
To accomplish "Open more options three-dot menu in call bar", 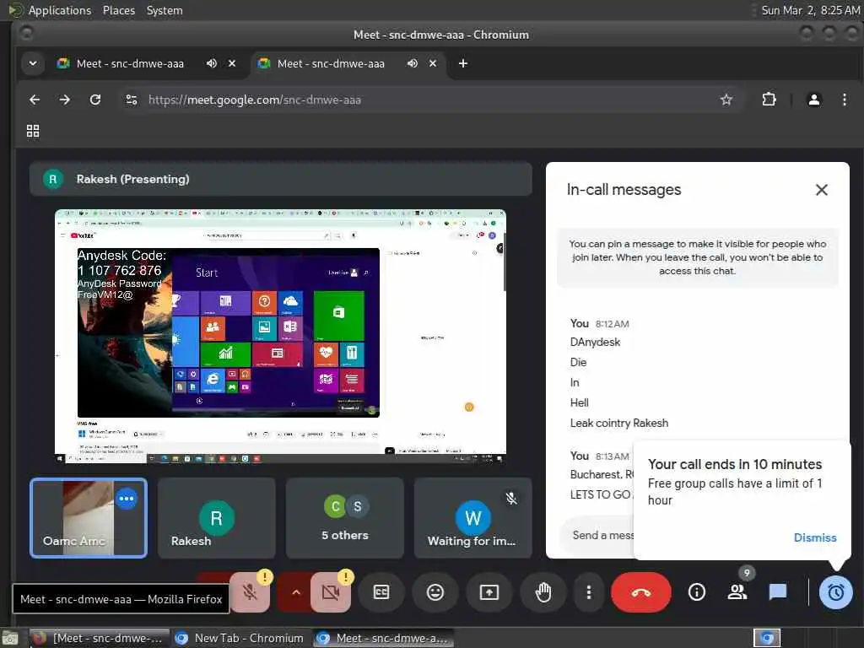I will (x=588, y=592).
